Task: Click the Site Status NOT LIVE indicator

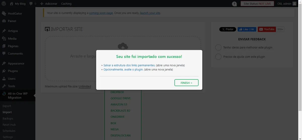Action: (x=257, y=4)
